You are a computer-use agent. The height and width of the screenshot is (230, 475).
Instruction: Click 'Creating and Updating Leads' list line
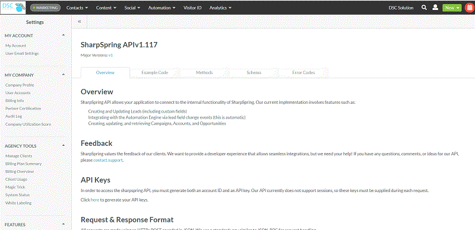coord(138,111)
